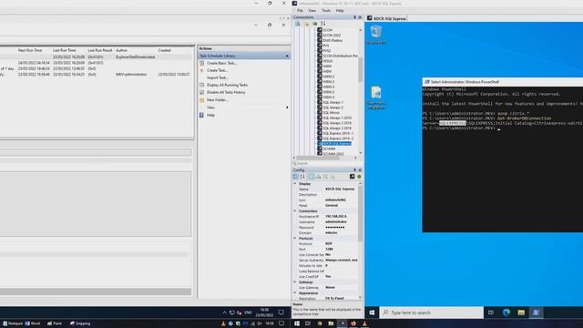Click the alphabetical sort icon in Config toolbar
The height and width of the screenshot is (328, 583).
[302, 176]
